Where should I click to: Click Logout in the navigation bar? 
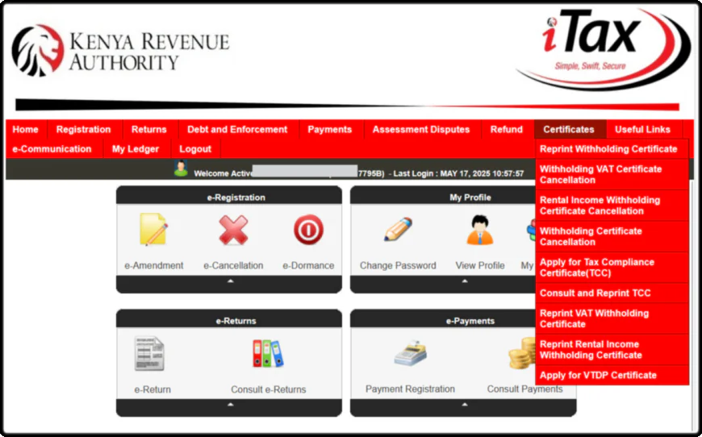[195, 149]
